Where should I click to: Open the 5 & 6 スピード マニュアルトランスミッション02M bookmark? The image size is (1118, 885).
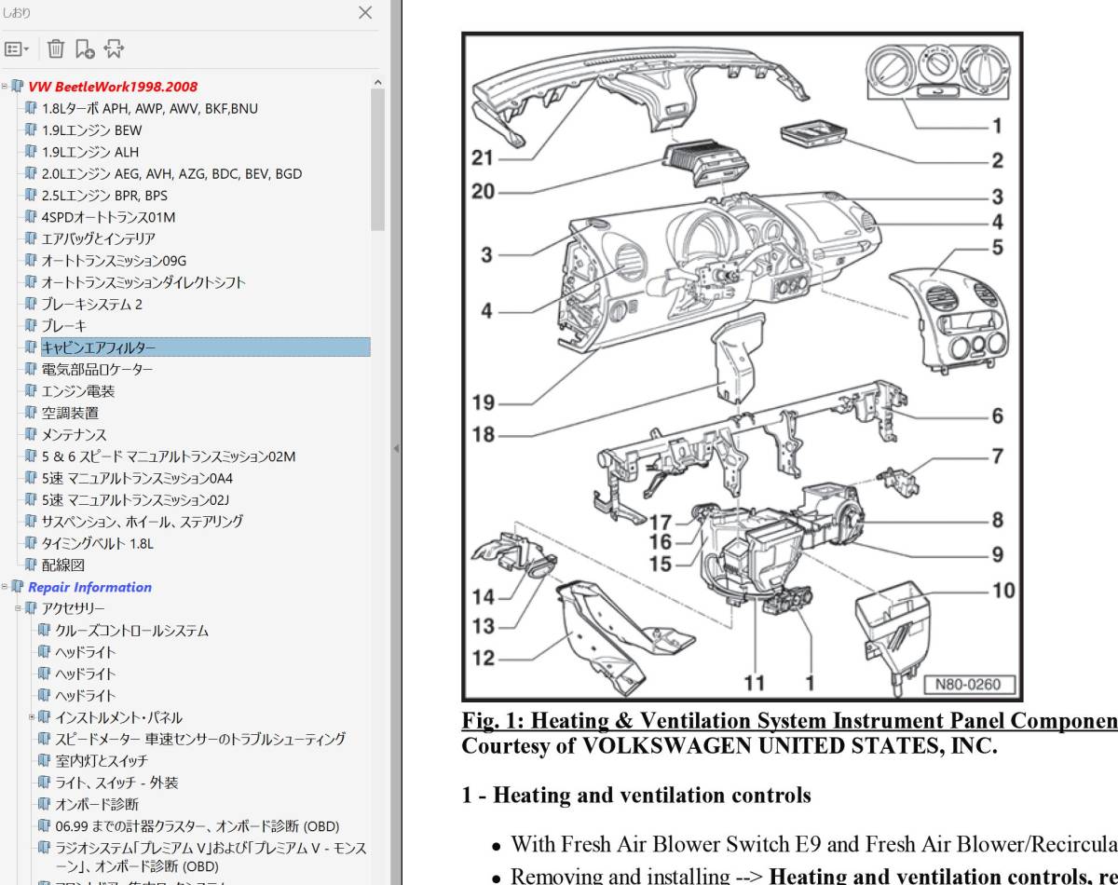169,456
